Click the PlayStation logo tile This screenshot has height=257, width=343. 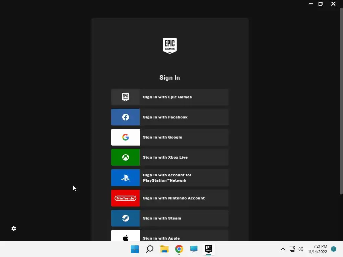[125, 178]
